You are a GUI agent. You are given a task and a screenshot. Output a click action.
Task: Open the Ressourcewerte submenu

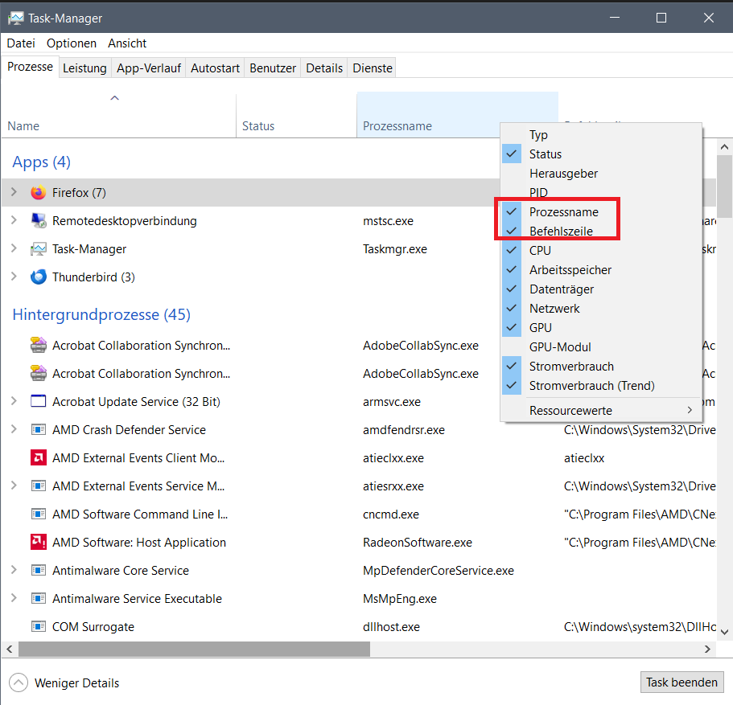(601, 410)
